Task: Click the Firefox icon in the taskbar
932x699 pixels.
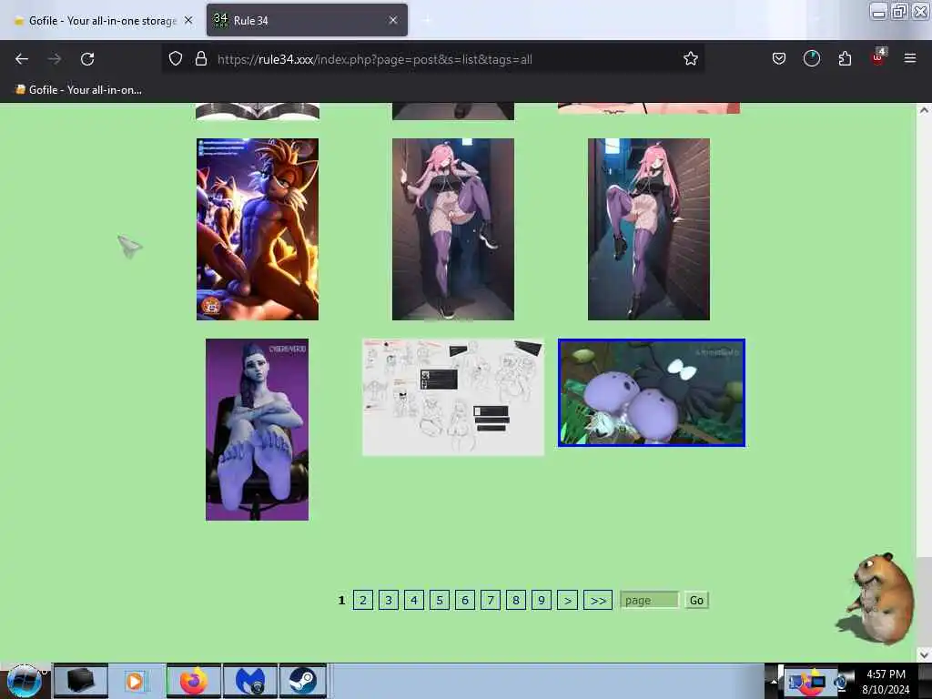Action: tap(194, 681)
